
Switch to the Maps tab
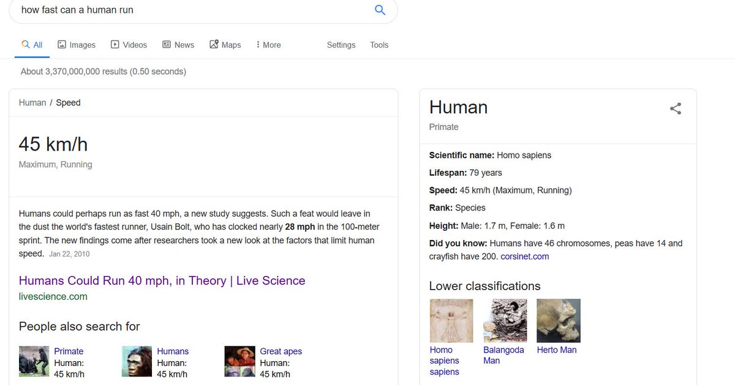pyautogui.click(x=225, y=45)
